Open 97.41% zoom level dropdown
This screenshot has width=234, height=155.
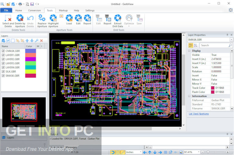coord(199,152)
